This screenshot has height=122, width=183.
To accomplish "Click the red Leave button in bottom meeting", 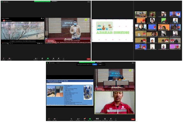I will pos(133,119).
